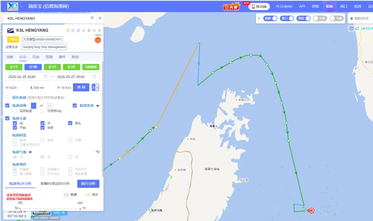Enable the 超长轨迹 checkbox
The image size is (373, 221).
(x=7, y=97)
